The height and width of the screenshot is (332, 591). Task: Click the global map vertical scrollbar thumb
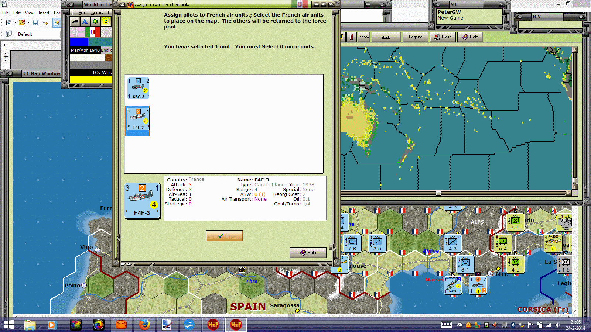[575, 180]
